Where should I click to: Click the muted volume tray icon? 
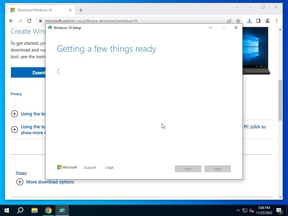(x=251, y=210)
